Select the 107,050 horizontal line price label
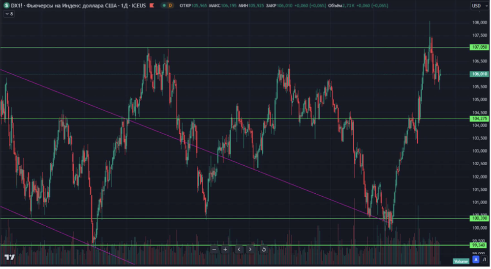491x269 pixels. [479, 47]
